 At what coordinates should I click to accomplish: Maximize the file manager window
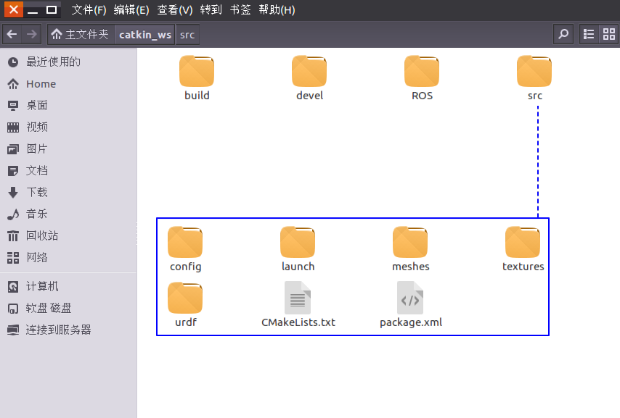point(52,9)
